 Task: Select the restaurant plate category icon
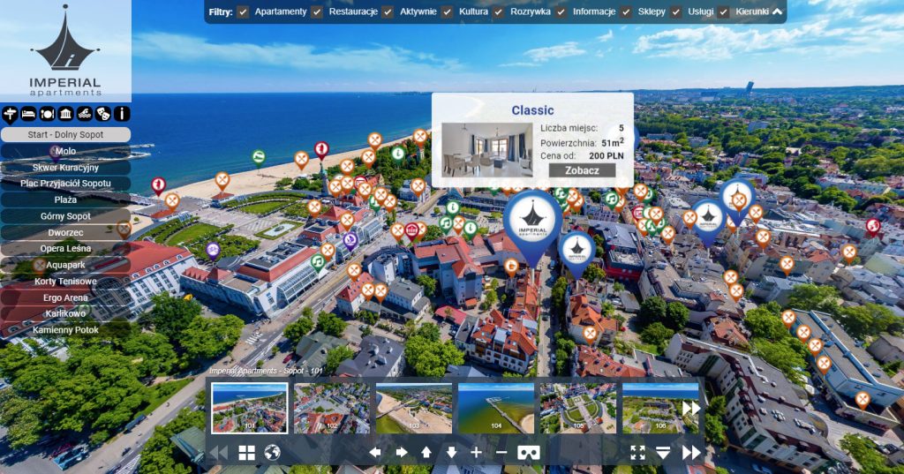tap(47, 114)
